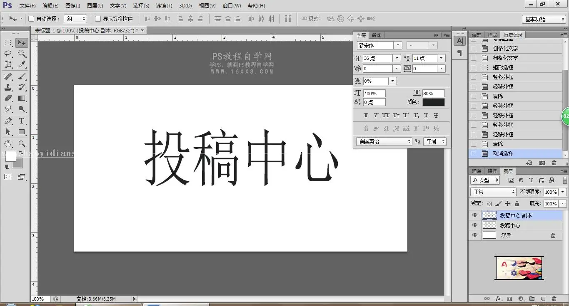Open the 正常 blend mode dropdown
The height and width of the screenshot is (306, 569).
pos(493,192)
